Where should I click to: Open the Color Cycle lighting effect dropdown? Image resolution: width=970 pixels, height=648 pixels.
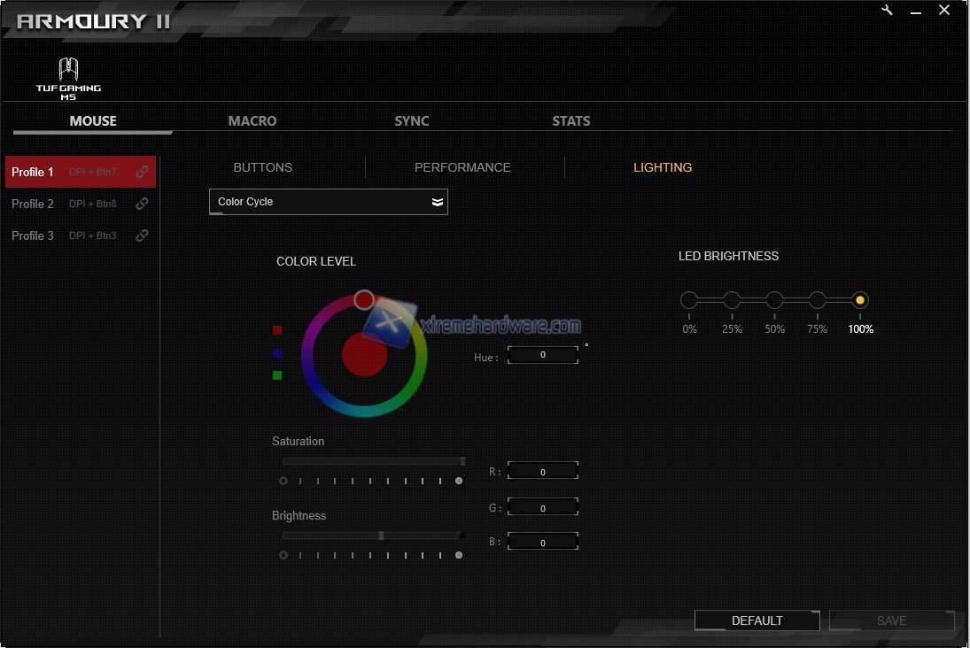point(328,202)
